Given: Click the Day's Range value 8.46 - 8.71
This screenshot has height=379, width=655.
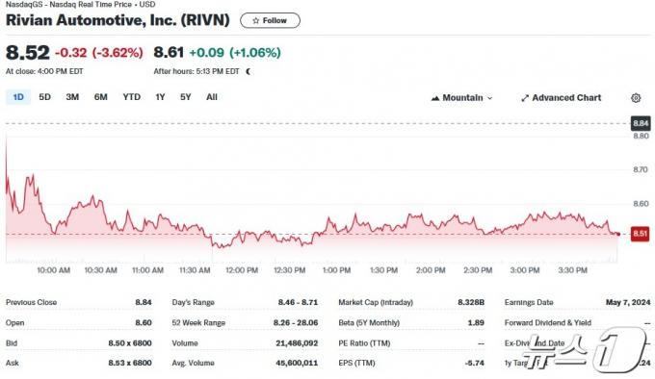Looking at the screenshot, I should click(x=298, y=302).
